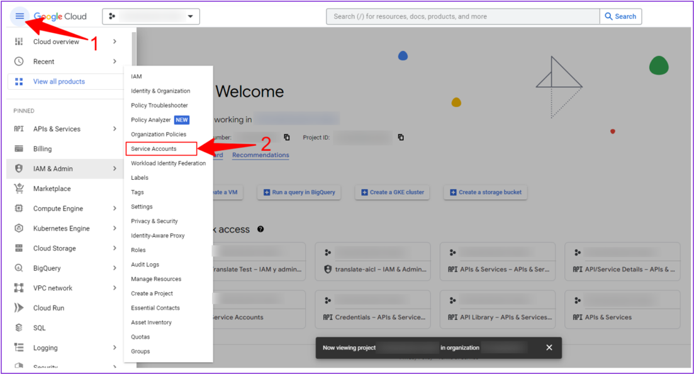Open Workload Identity Federation item
Viewport: 694px width, 374px height.
click(168, 163)
